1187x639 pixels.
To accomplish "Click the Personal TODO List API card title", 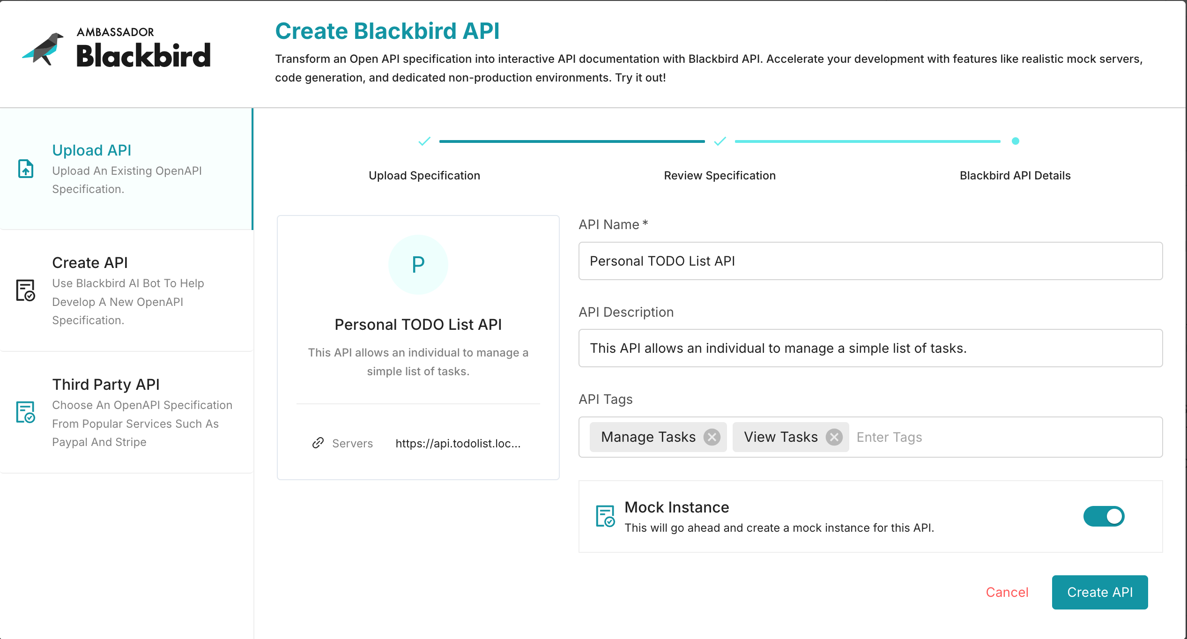I will 418,325.
